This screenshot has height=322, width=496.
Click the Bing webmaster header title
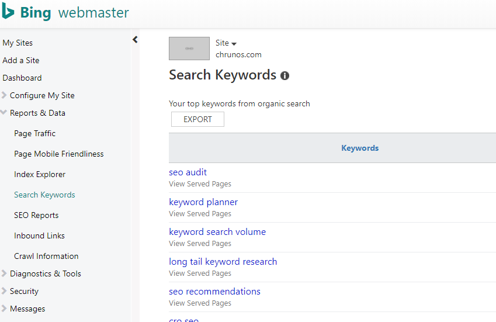pyautogui.click(x=74, y=13)
